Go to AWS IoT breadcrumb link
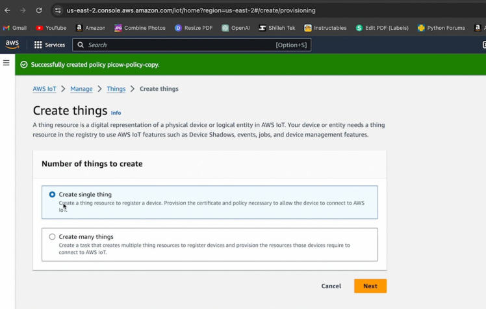Screen dimensions: 486x309 [44, 89]
